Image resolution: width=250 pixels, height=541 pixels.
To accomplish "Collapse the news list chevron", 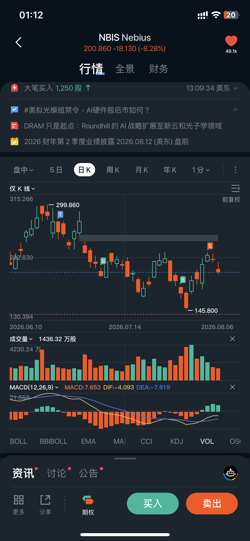I will pyautogui.click(x=236, y=110).
